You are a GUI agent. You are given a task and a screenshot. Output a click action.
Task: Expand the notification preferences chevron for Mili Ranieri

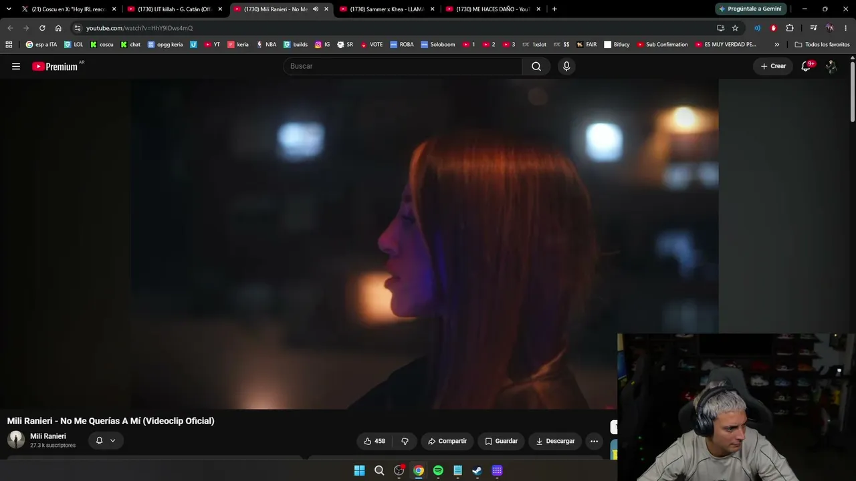point(112,440)
